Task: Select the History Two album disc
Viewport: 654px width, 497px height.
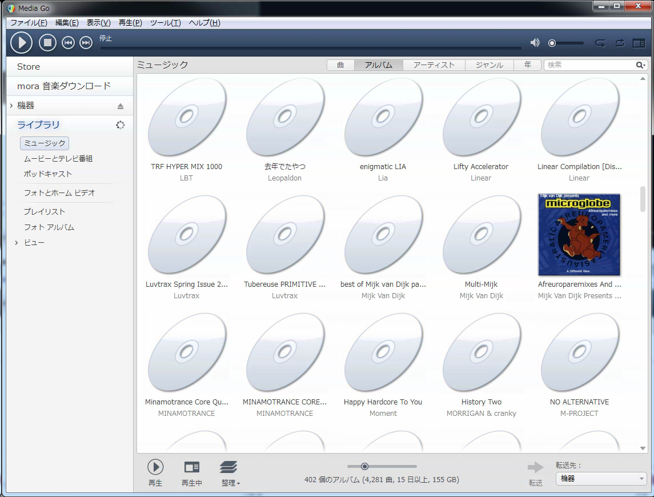Action: (x=482, y=352)
